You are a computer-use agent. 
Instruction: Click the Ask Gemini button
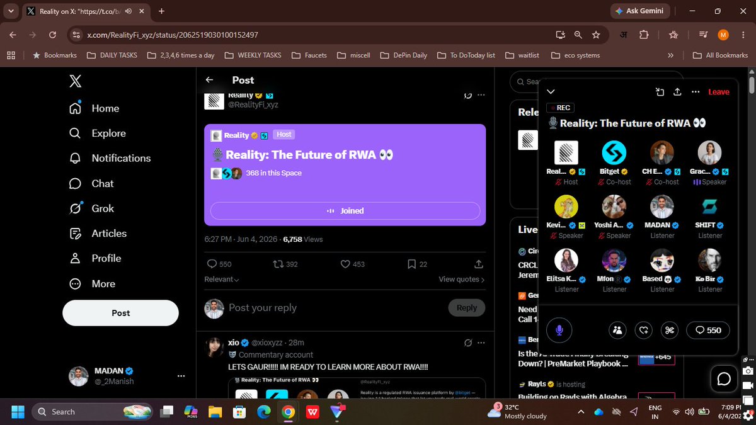639,11
